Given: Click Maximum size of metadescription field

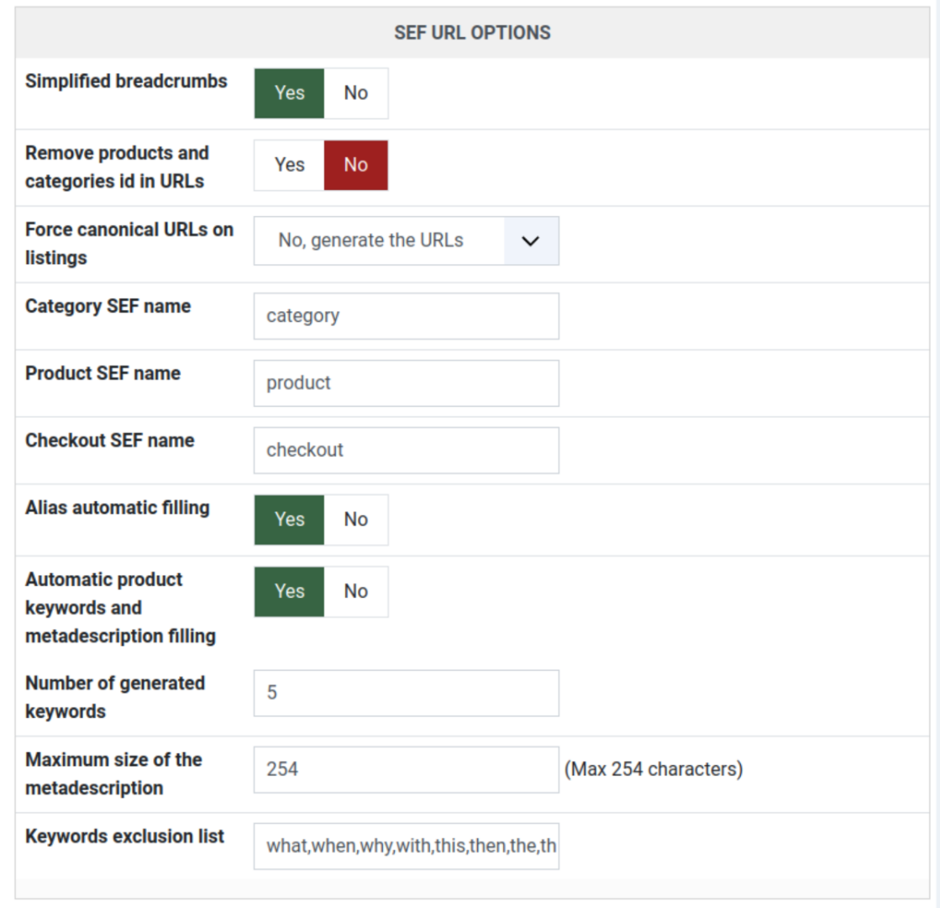Looking at the screenshot, I should [406, 769].
